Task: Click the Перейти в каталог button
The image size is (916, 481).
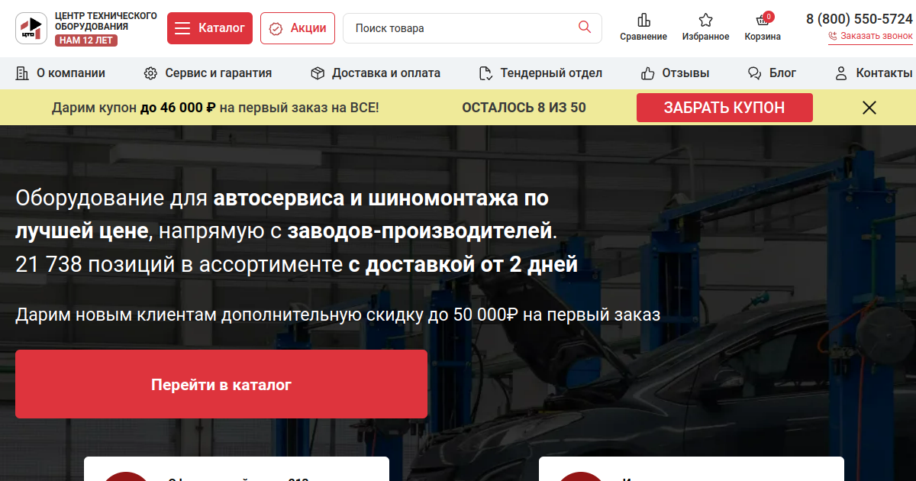Action: (x=221, y=384)
